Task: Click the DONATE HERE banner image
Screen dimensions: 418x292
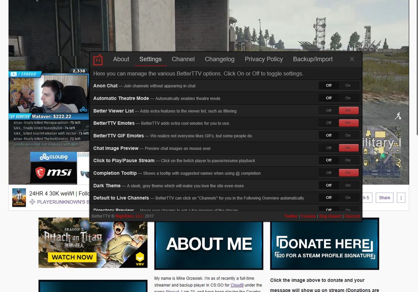Action: click(x=324, y=244)
